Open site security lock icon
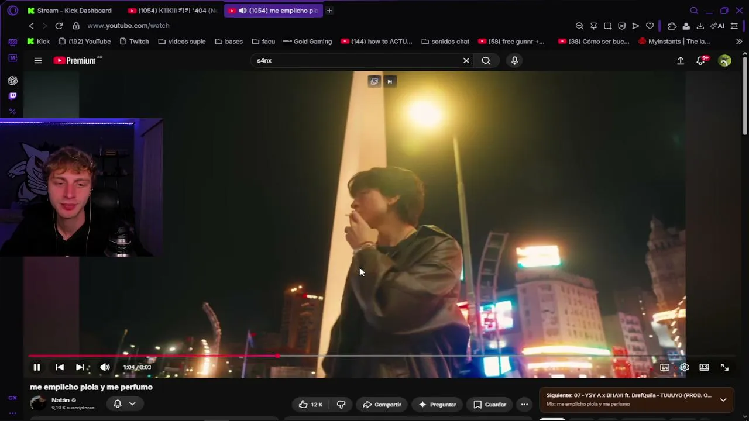This screenshot has height=421, width=749. (x=76, y=26)
